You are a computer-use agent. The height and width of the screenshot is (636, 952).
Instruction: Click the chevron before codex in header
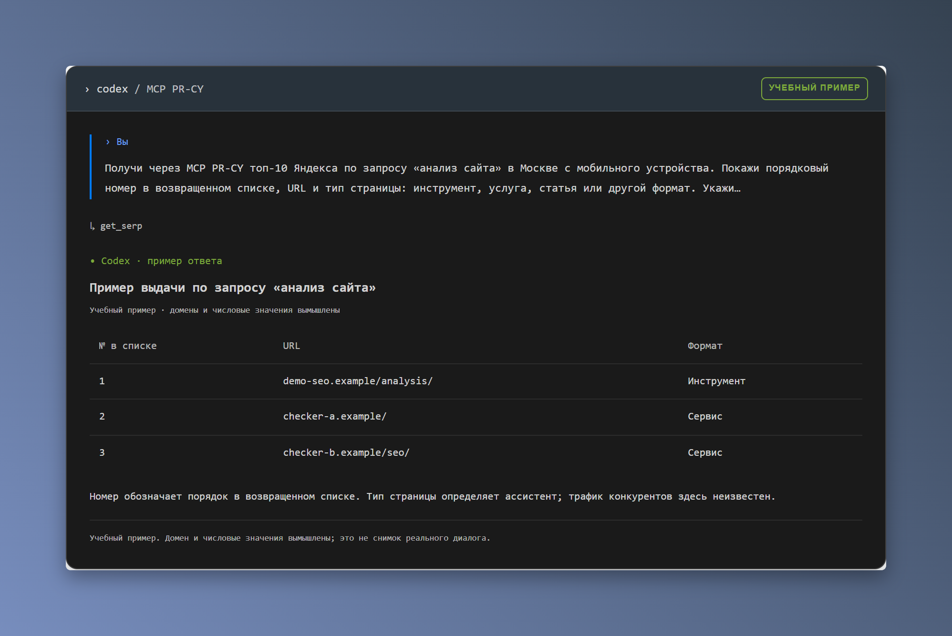point(87,90)
